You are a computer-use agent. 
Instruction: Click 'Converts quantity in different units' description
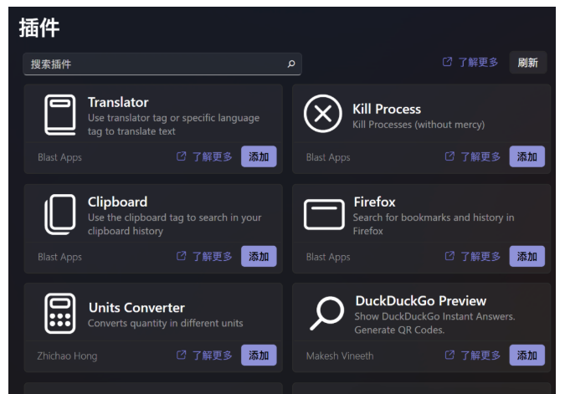(x=166, y=324)
